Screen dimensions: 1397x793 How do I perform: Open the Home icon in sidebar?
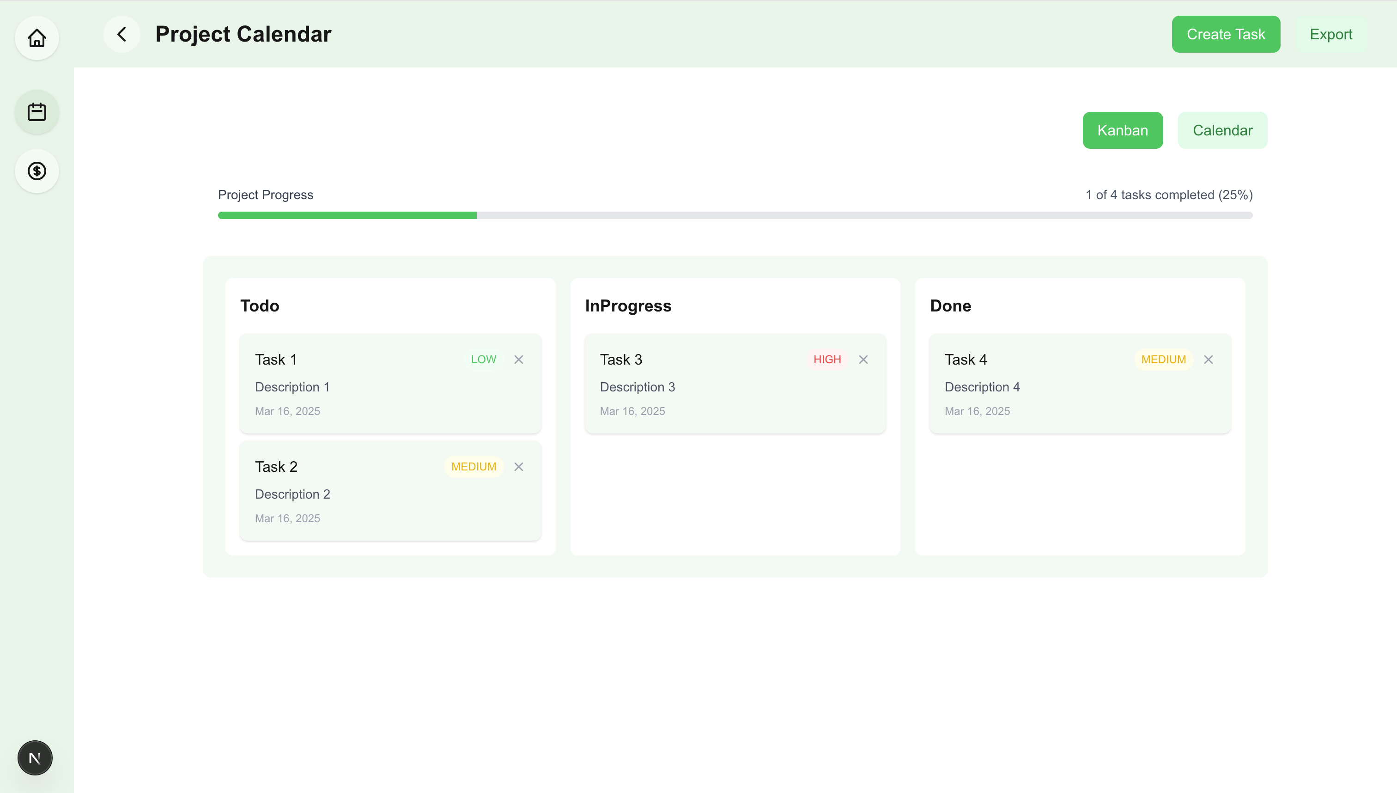point(36,38)
